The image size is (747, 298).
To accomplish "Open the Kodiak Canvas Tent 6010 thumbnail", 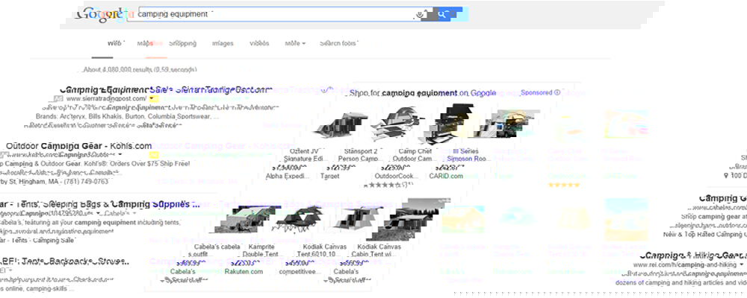I will 352,218.
